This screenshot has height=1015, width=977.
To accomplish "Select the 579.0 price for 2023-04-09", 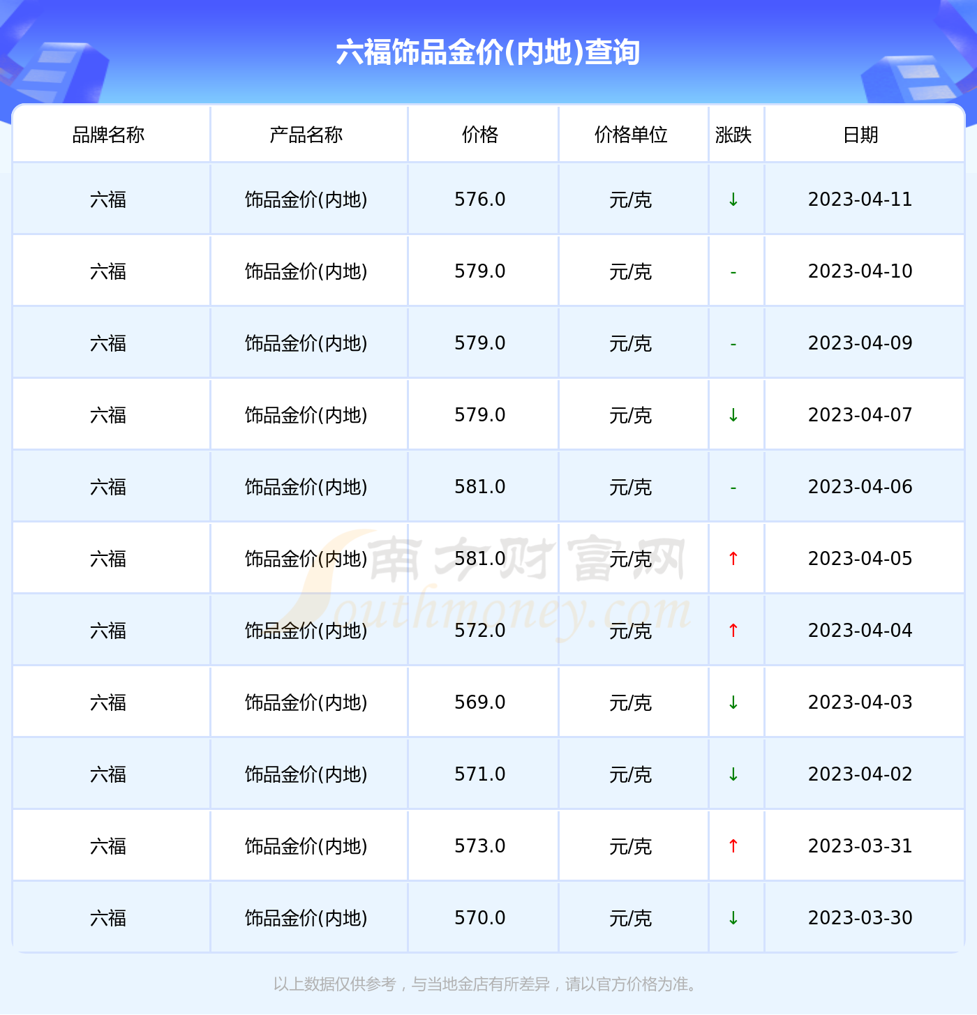I will point(480,343).
